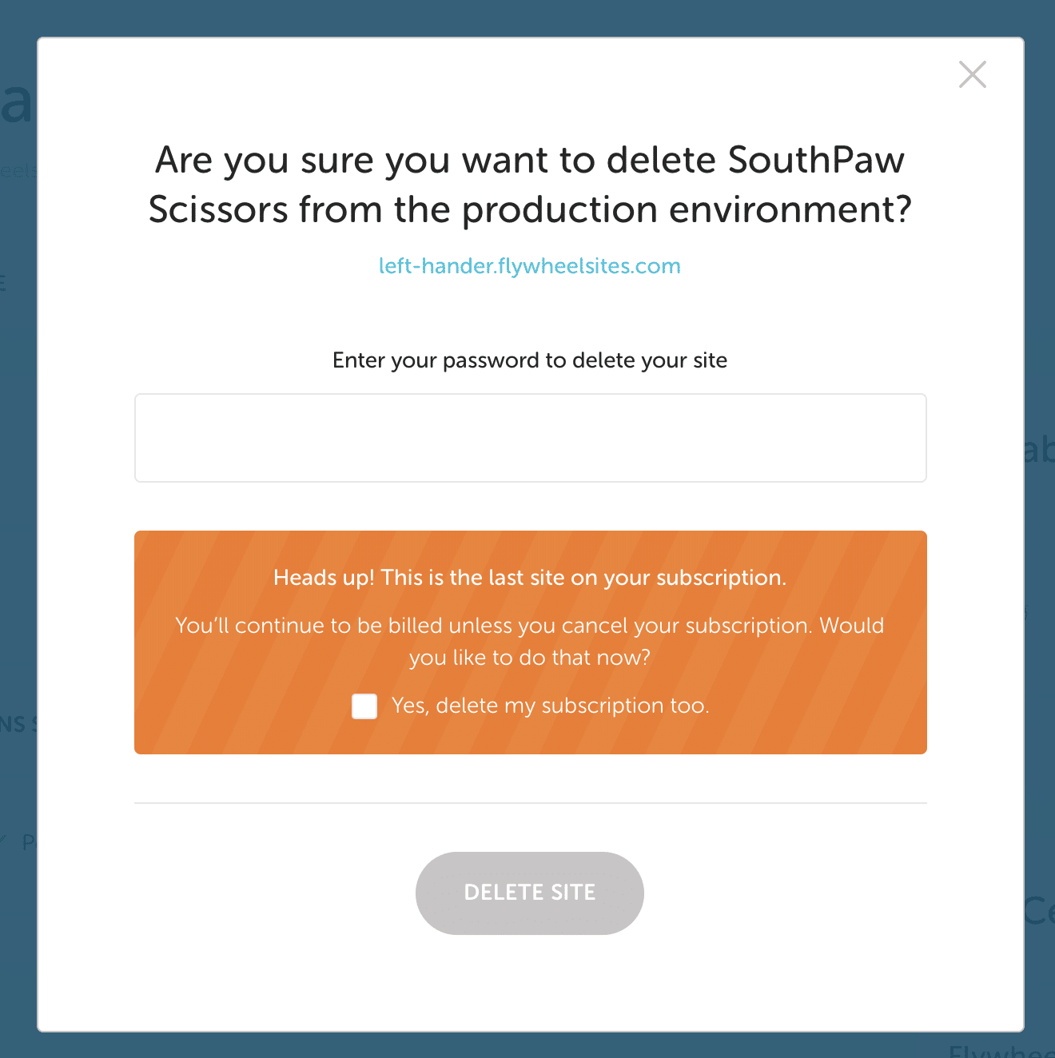Click the large "Ce" text behind the dialog
The image size is (1055, 1058).
pyautogui.click(x=1039, y=911)
